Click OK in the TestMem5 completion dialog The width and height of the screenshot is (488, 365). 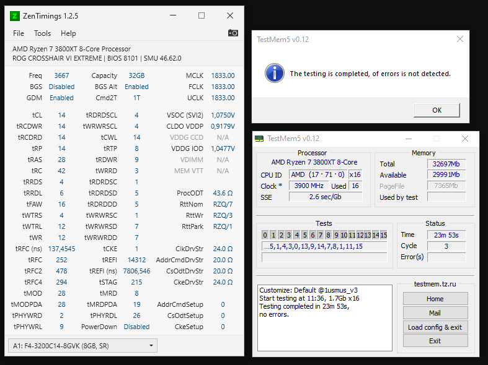point(437,110)
